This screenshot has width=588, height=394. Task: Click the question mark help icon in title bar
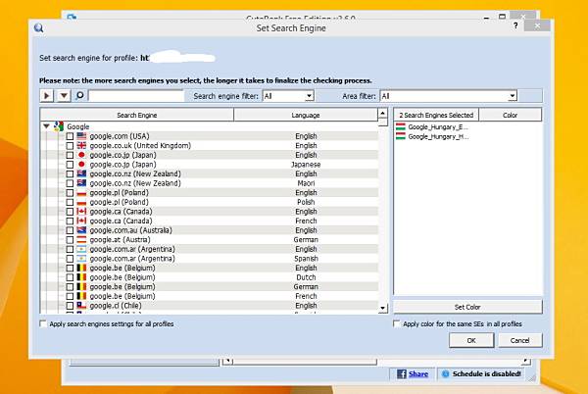pos(515,25)
